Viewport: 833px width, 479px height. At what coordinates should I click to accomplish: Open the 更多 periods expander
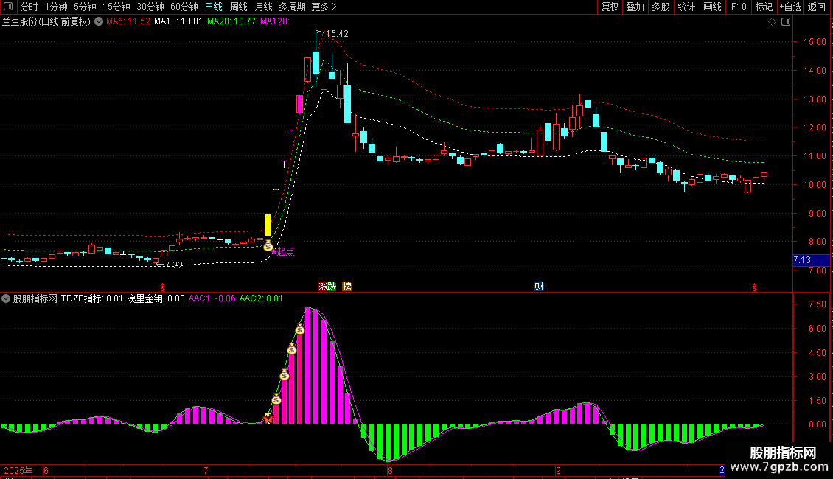tap(324, 7)
